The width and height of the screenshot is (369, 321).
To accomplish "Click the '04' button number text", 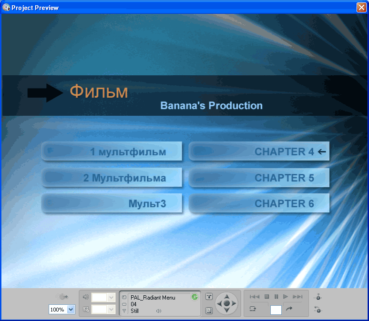I will click(133, 304).
